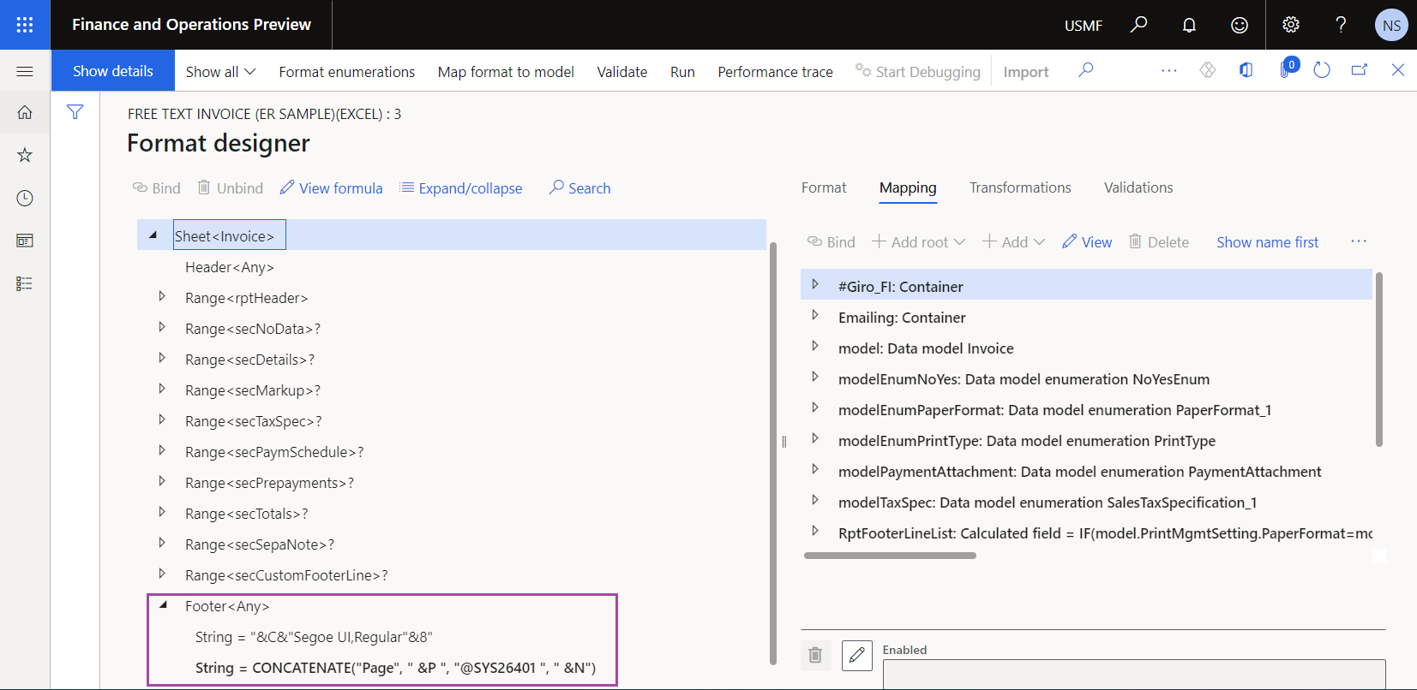Click the search magnifier in top bar

pos(1138,25)
